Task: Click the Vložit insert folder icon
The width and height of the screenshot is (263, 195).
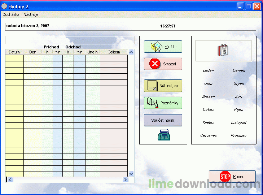Action: (156, 47)
